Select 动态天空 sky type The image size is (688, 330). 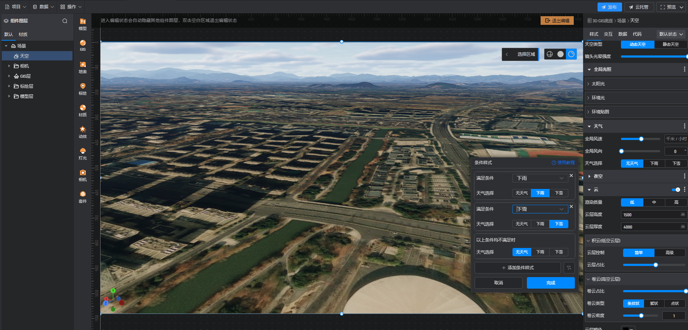coord(638,44)
